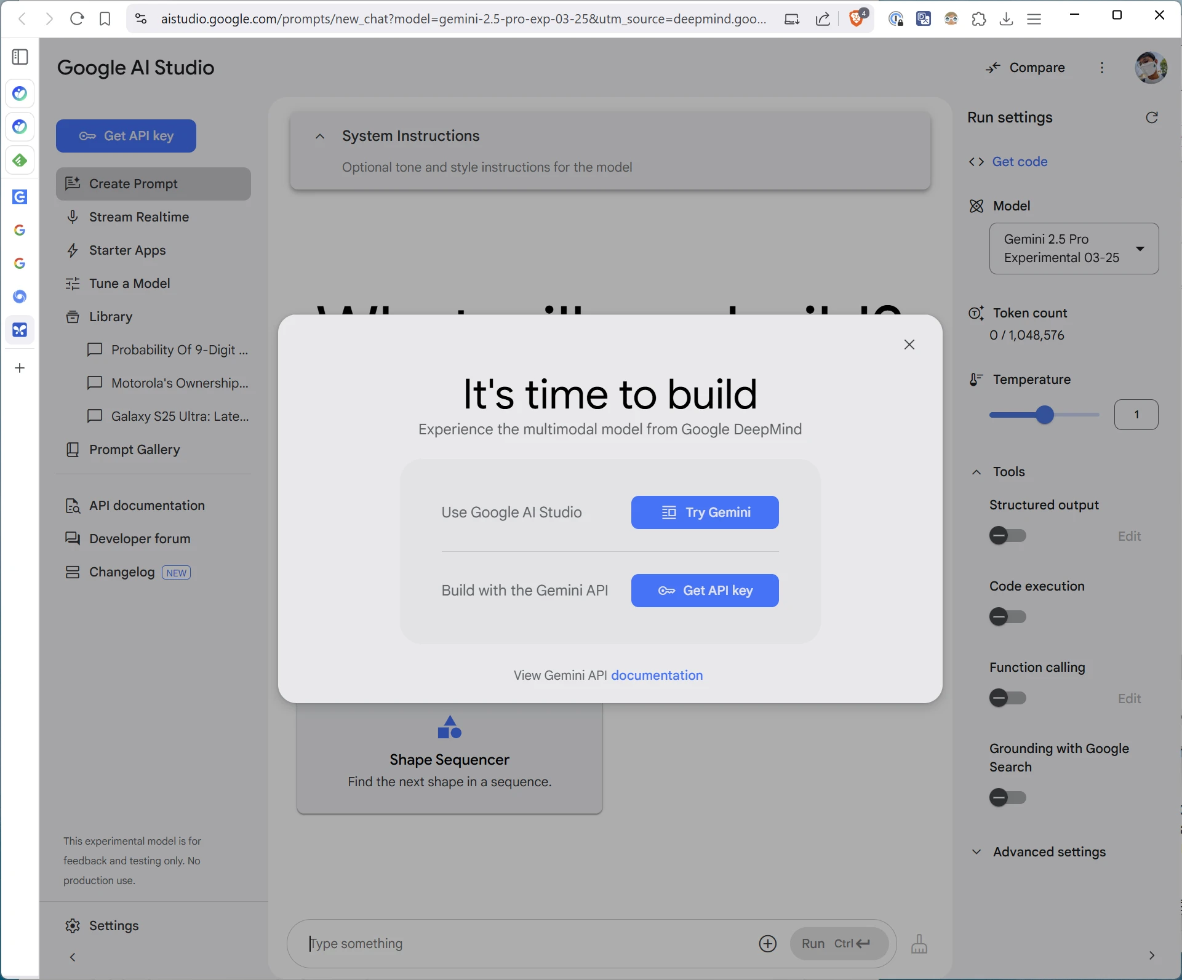Image resolution: width=1182 pixels, height=980 pixels.
Task: Click Edit next to Function calling
Action: tap(1129, 699)
